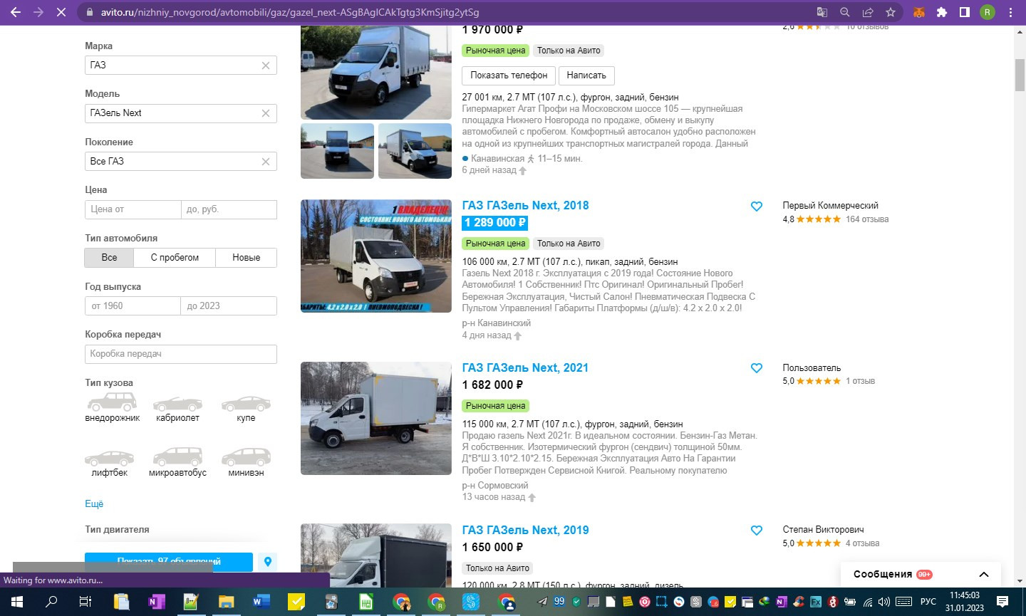Click the Написать button
The width and height of the screenshot is (1026, 616).
586,75
